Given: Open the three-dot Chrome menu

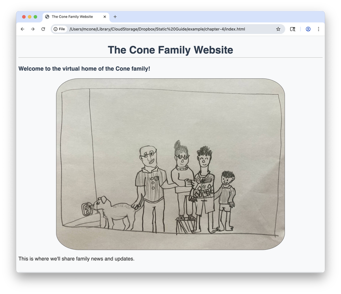Looking at the screenshot, I should point(319,29).
